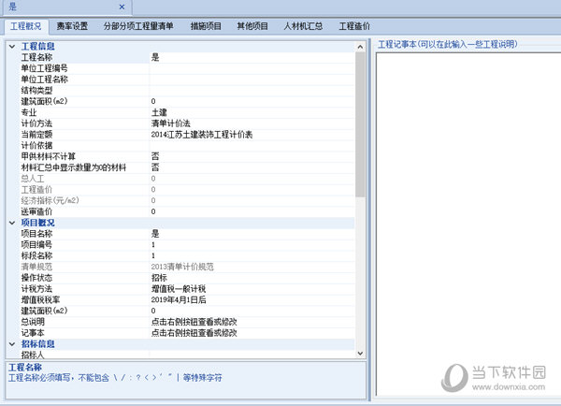Click the scroll up arrow of property list

(x=360, y=47)
